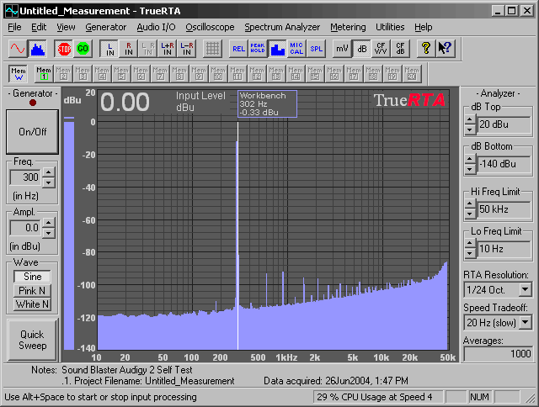
Task: Click the Sound Blaster Audigy 2 Self Test note
Action: point(127,370)
